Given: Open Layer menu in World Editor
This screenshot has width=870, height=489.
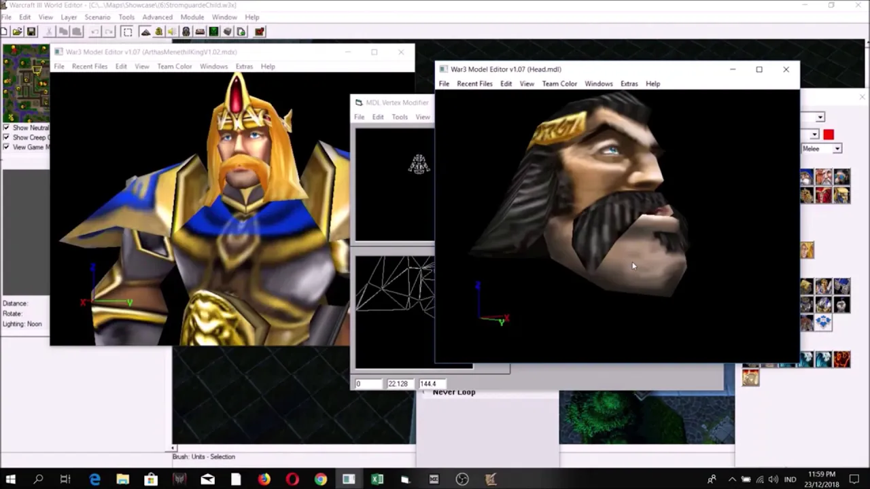Looking at the screenshot, I should (x=69, y=17).
